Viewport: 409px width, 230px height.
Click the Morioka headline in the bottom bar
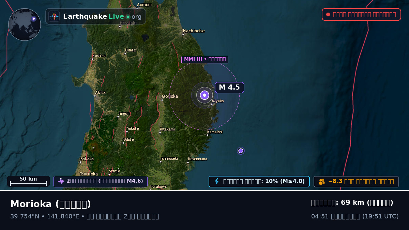click(51, 204)
